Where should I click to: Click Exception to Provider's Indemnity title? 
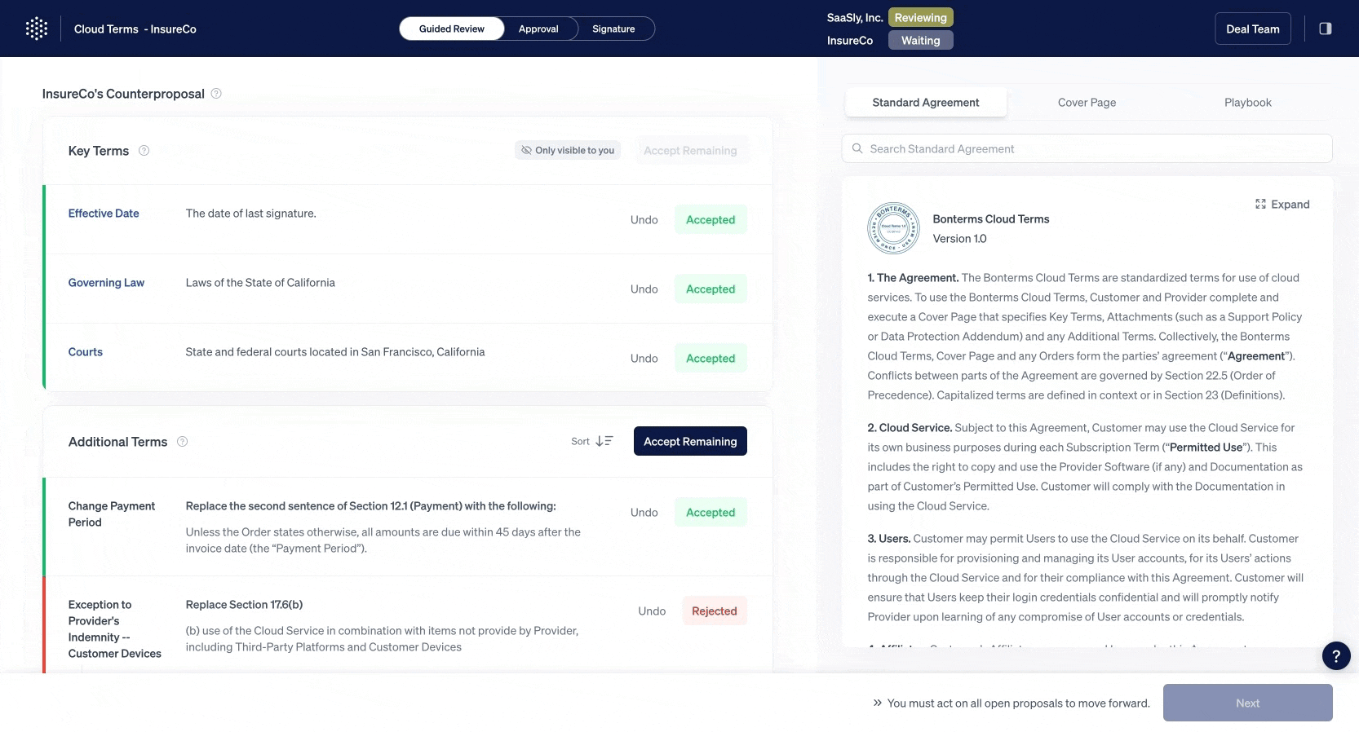point(115,629)
